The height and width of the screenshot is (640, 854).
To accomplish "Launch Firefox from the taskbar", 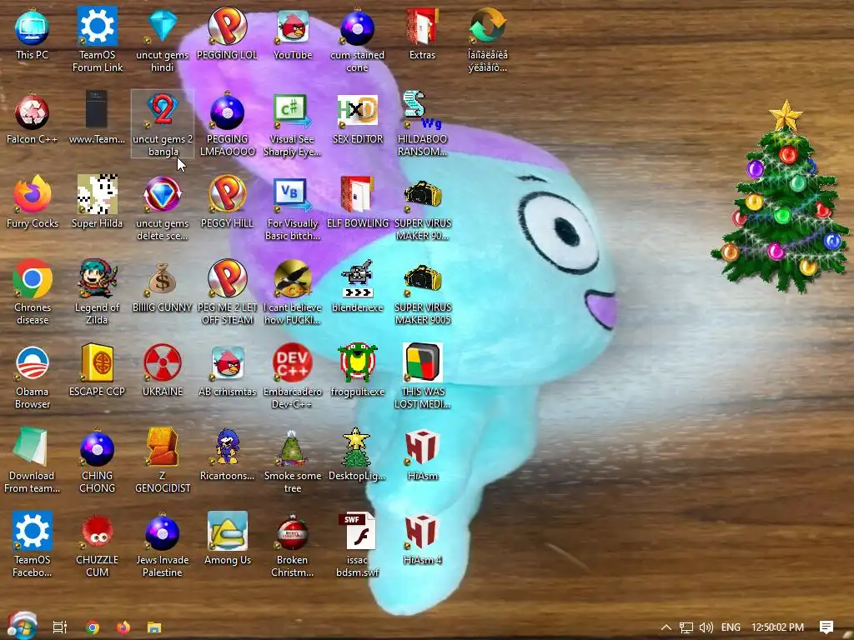I will click(x=123, y=627).
